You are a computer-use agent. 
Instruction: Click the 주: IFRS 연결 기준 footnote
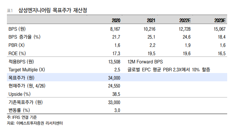[x=22, y=117]
